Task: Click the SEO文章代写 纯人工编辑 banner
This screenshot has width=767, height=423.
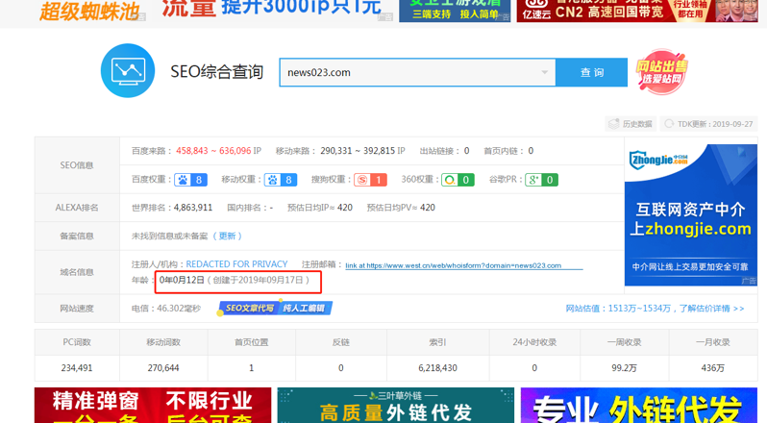Action: pyautogui.click(x=275, y=308)
